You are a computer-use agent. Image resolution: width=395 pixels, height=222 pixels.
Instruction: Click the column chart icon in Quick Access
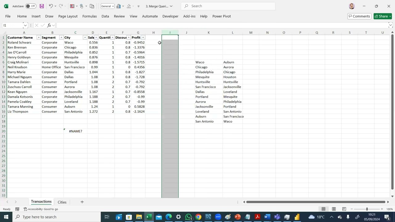pos(118,6)
